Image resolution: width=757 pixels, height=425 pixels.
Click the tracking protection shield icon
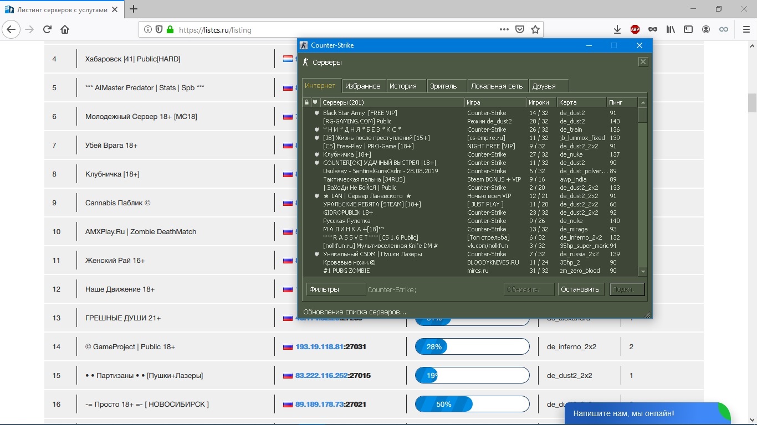(159, 30)
